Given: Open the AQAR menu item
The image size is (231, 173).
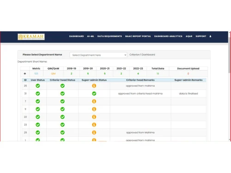Looking at the screenshot, I should [189, 36].
